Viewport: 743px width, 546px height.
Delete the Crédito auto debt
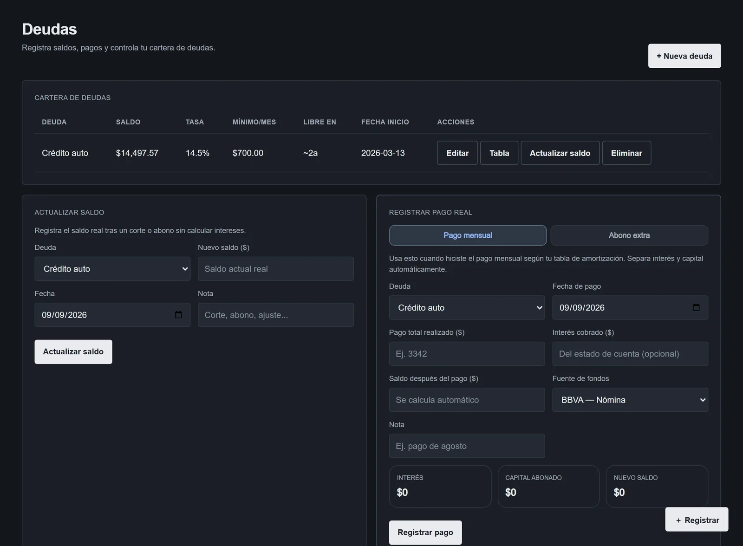point(626,153)
